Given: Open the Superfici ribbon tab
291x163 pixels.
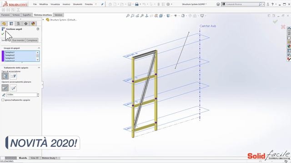Looking at the screenshot, I should point(27,15).
